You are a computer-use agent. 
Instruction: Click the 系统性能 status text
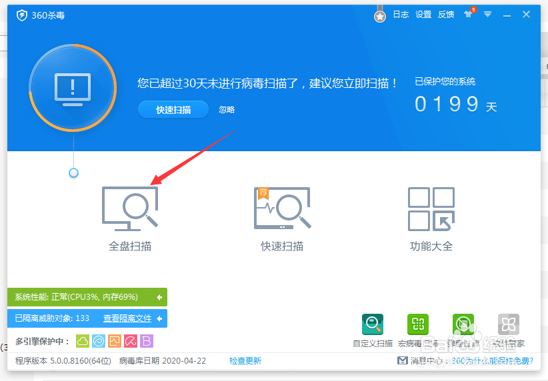[x=76, y=297]
